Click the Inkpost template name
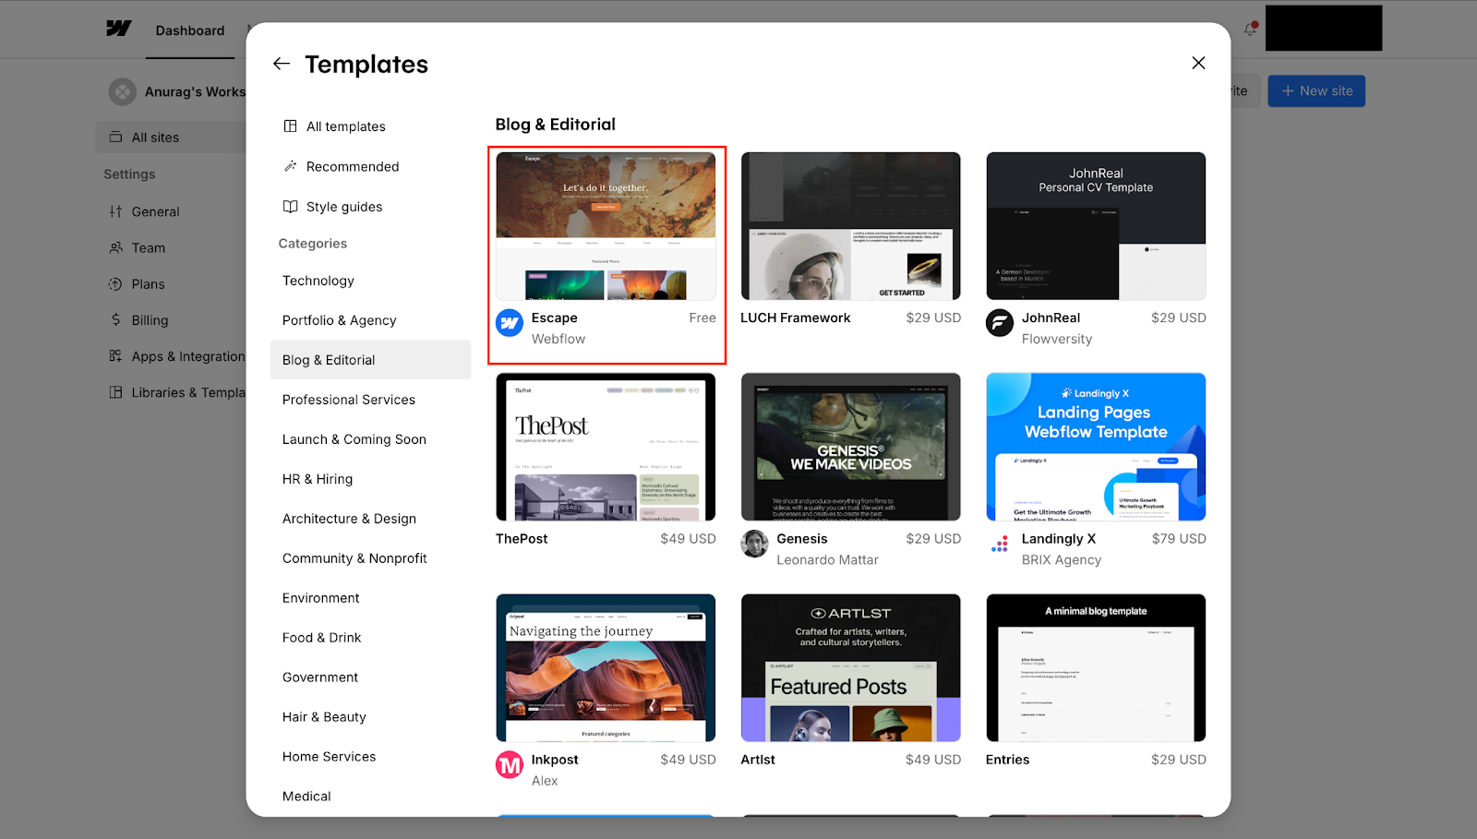This screenshot has width=1477, height=839. click(555, 760)
